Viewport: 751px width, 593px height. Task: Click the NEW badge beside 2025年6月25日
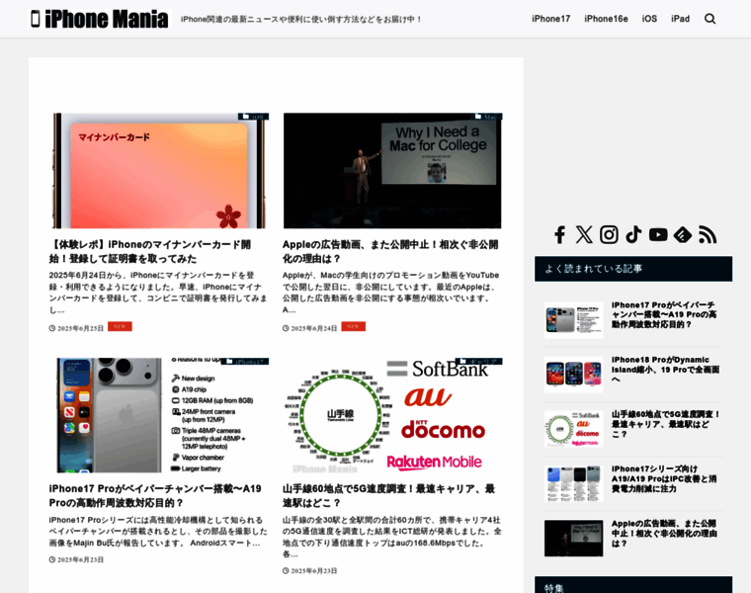(120, 327)
